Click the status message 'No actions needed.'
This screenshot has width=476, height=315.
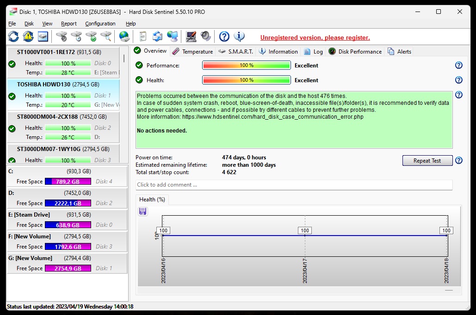[x=162, y=131]
